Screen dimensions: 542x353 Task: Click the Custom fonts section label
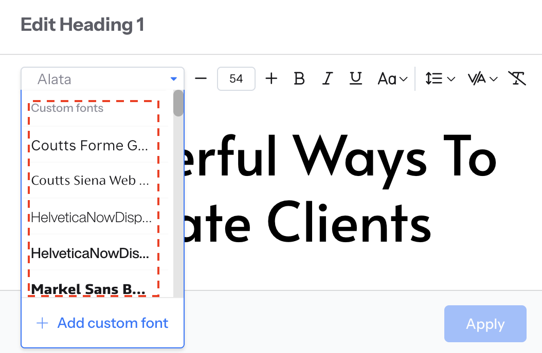click(x=67, y=108)
